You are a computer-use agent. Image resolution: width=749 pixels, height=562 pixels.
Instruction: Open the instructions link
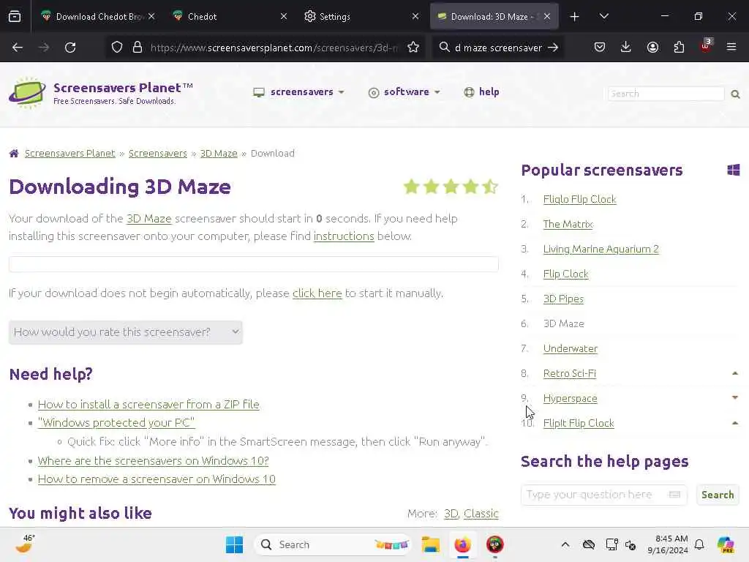[344, 236]
